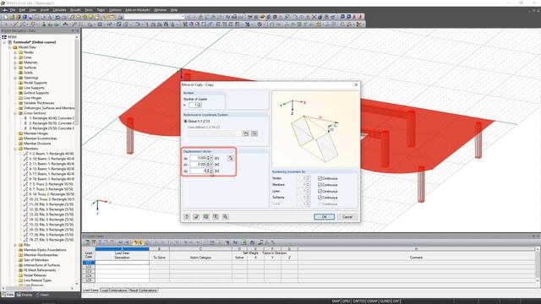Click the help icon in dialog footer
The width and height of the screenshot is (541, 304).
[x=187, y=217]
